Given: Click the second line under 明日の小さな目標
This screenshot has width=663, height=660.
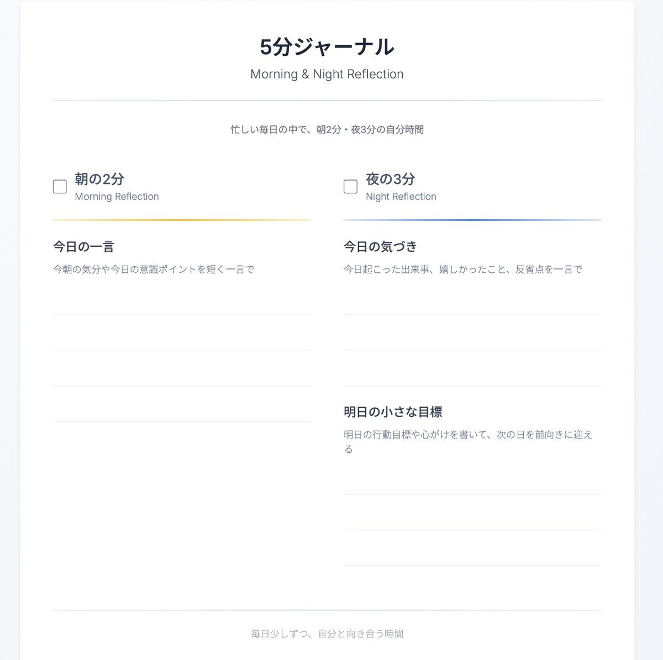Looking at the screenshot, I should coord(472,513).
